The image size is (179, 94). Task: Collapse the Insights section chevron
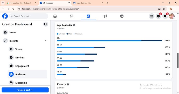point(45,41)
